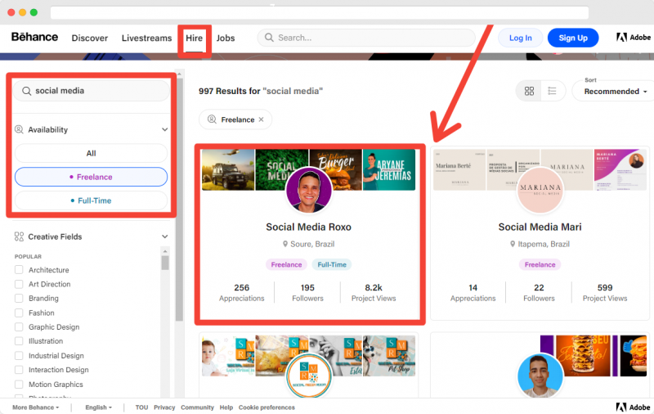Check the Art Direction checkbox
The height and width of the screenshot is (414, 654).
point(19,284)
